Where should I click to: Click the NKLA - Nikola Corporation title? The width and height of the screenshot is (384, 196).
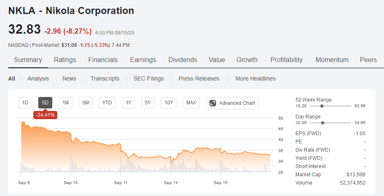point(71,11)
